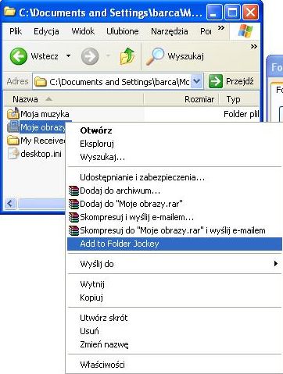Select the desktop.ini file icon
The height and width of the screenshot is (374, 283).
click(13, 154)
